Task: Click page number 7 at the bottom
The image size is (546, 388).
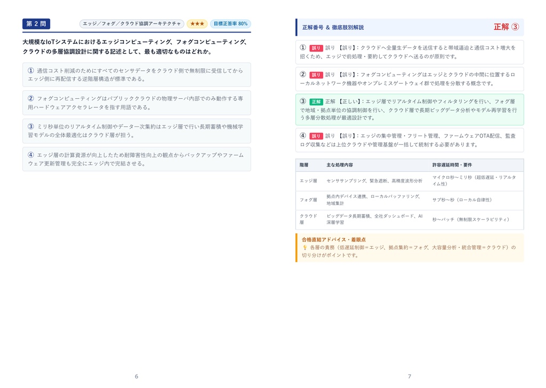Action: click(x=409, y=376)
